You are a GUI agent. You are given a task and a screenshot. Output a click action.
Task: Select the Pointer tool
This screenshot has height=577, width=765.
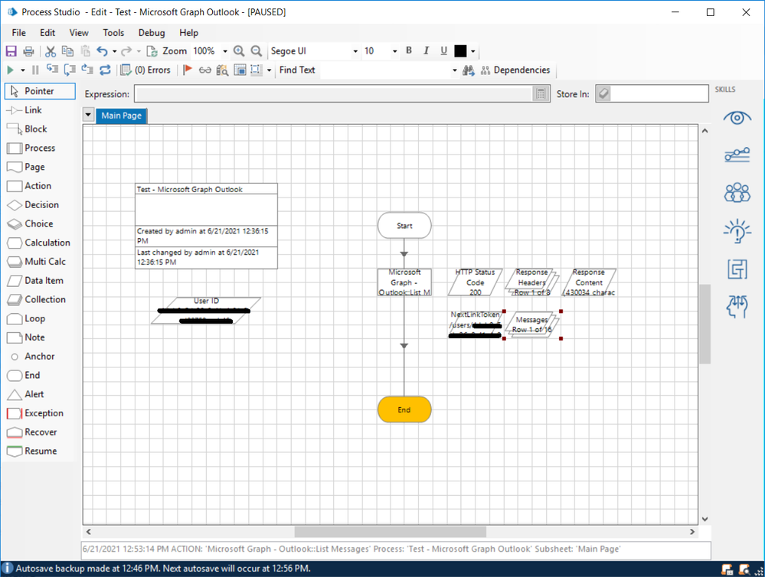tap(40, 91)
